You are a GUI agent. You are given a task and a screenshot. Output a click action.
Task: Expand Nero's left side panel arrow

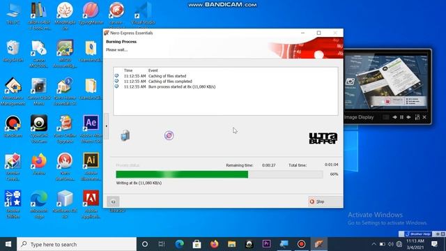(x=107, y=126)
